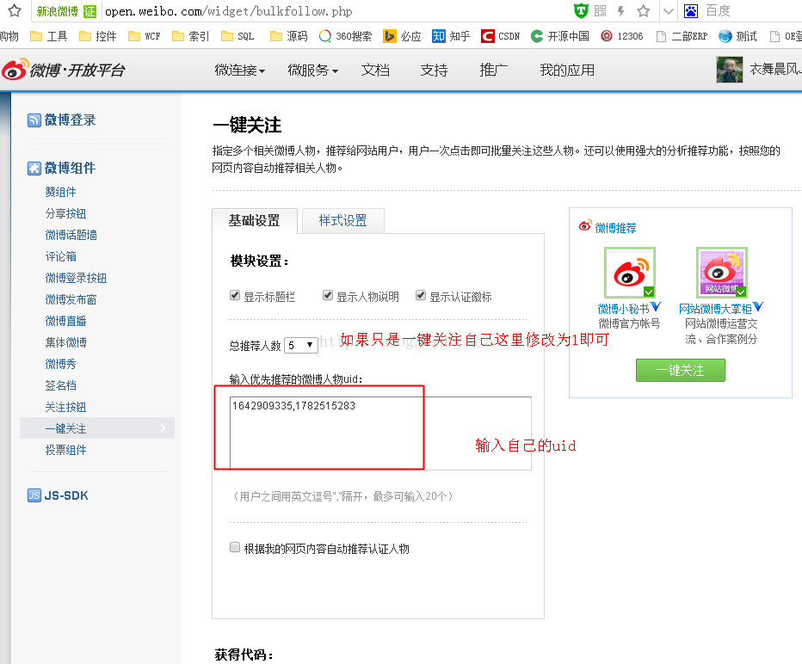Select 微博秀 in the sidebar
The width and height of the screenshot is (802, 664).
coord(60,364)
